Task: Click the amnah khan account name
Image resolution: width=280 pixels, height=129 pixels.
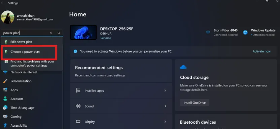Action: coord(26,16)
